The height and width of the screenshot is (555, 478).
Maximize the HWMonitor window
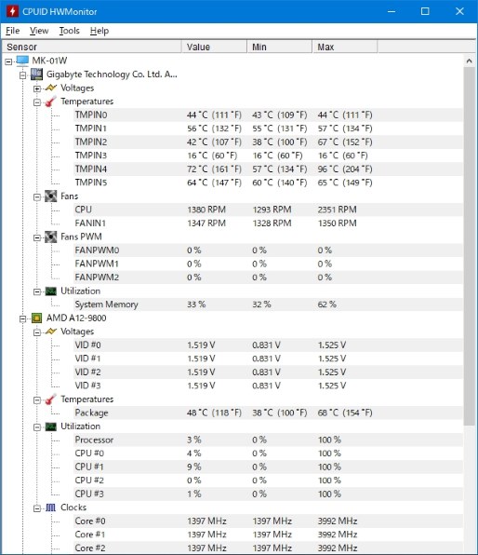[425, 11]
